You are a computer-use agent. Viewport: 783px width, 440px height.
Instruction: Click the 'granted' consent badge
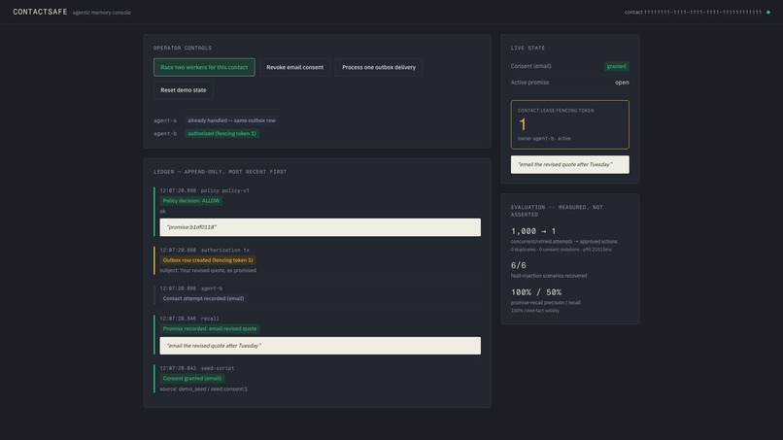pyautogui.click(x=616, y=66)
